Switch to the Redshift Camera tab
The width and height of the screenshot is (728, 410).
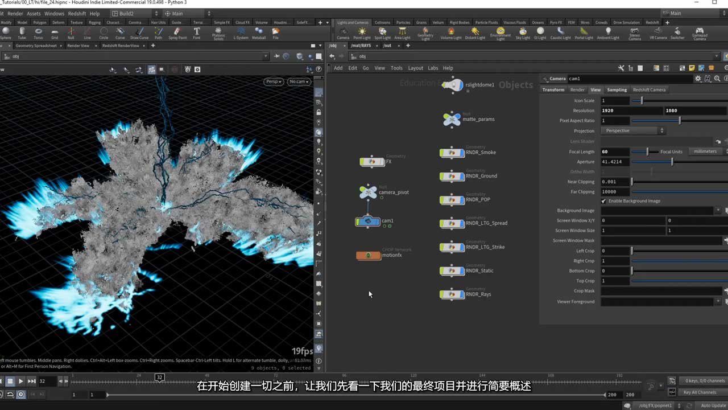point(649,89)
